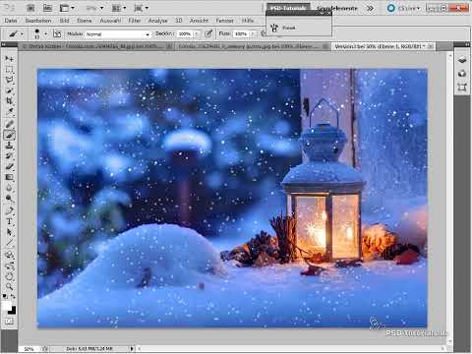Select the Gradient tool

[x=9, y=177]
